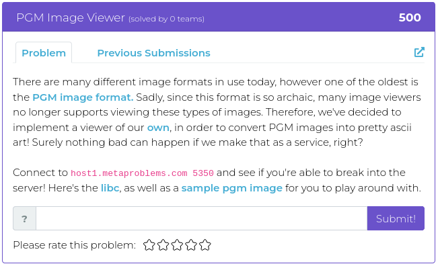Image resolution: width=438 pixels, height=266 pixels.
Task: Click the 500 points value
Action: point(410,17)
